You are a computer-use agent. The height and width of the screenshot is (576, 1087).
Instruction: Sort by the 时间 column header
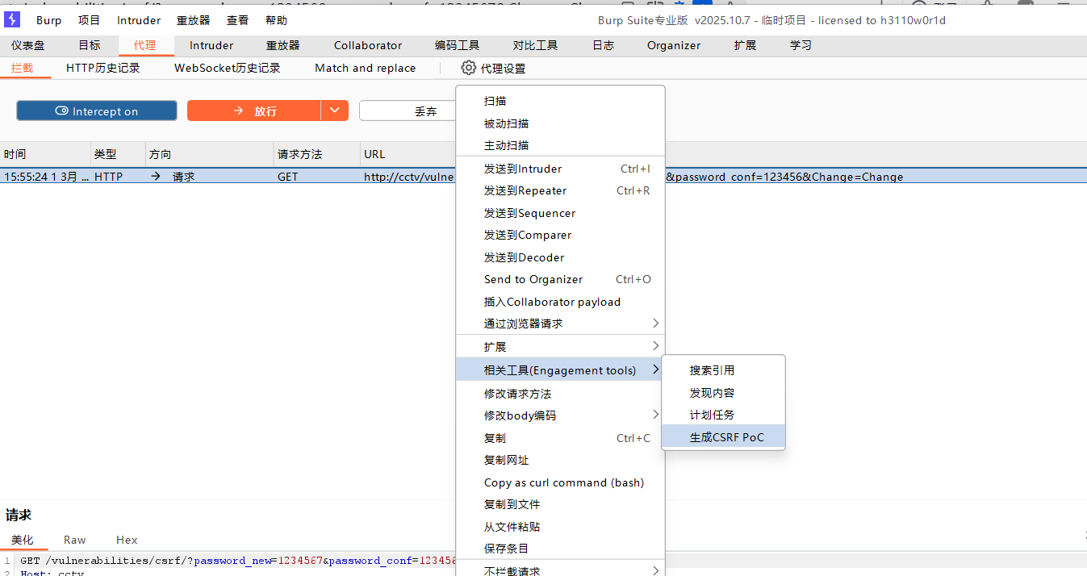(45, 154)
